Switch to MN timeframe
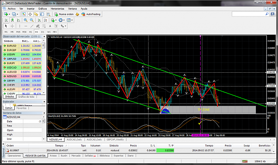Viewport: 278px width, 165px height. (55, 32)
